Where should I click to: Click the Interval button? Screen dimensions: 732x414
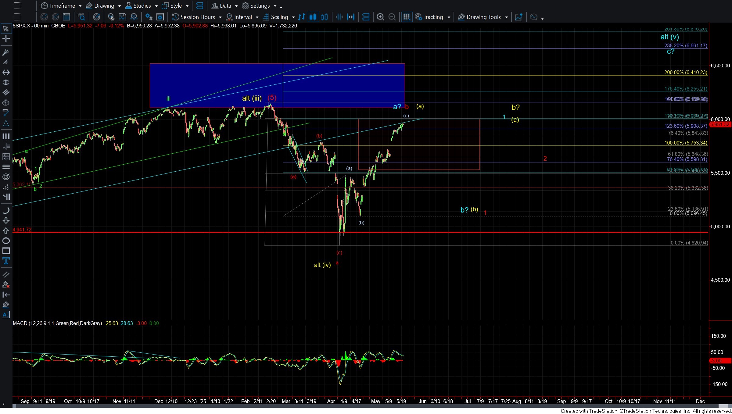pyautogui.click(x=239, y=17)
